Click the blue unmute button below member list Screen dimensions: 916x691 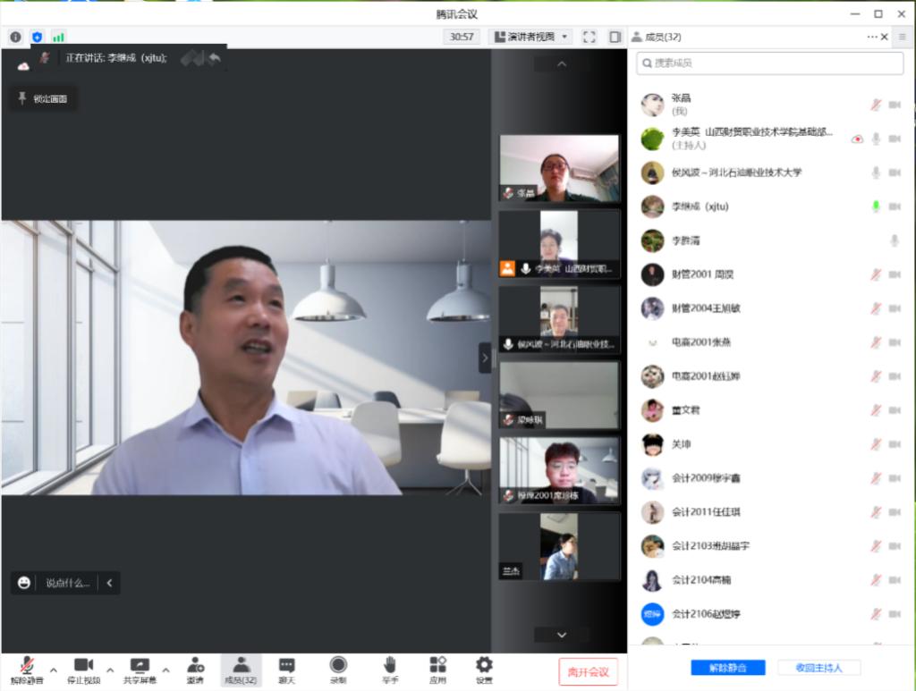coord(728,668)
